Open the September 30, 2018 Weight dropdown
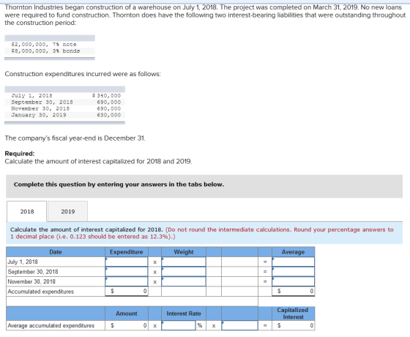 pyautogui.click(x=184, y=272)
